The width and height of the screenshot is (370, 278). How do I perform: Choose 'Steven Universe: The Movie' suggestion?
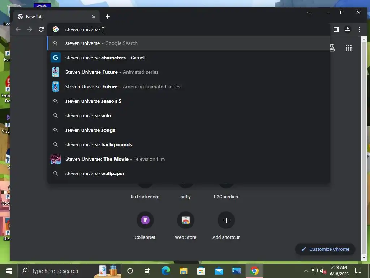(189, 159)
